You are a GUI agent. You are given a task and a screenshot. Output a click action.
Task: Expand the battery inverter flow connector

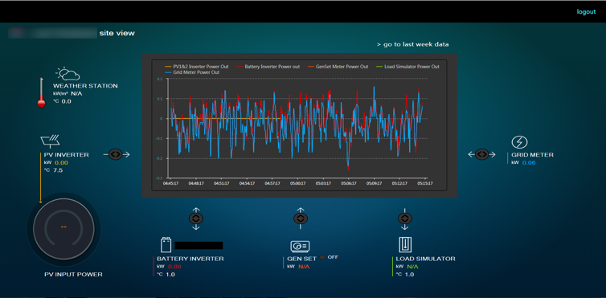click(196, 218)
